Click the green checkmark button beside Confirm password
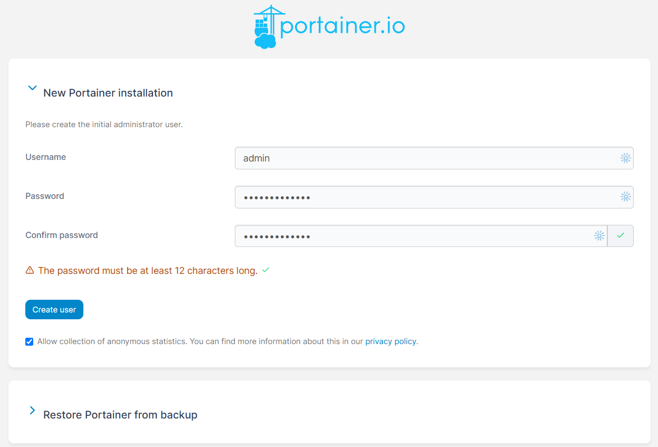 coord(621,236)
